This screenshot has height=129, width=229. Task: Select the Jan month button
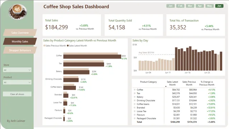pos(170,6)
